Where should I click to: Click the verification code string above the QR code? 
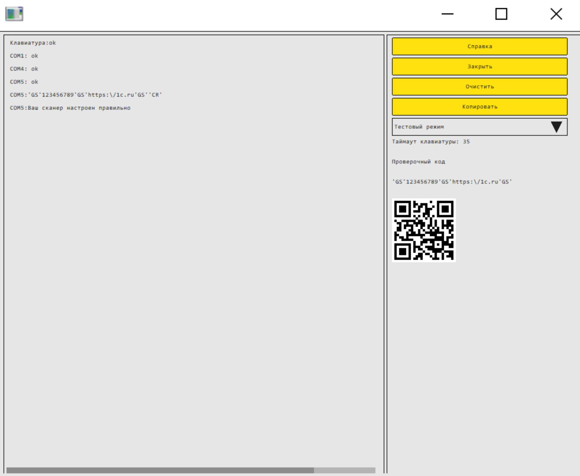pos(452,182)
